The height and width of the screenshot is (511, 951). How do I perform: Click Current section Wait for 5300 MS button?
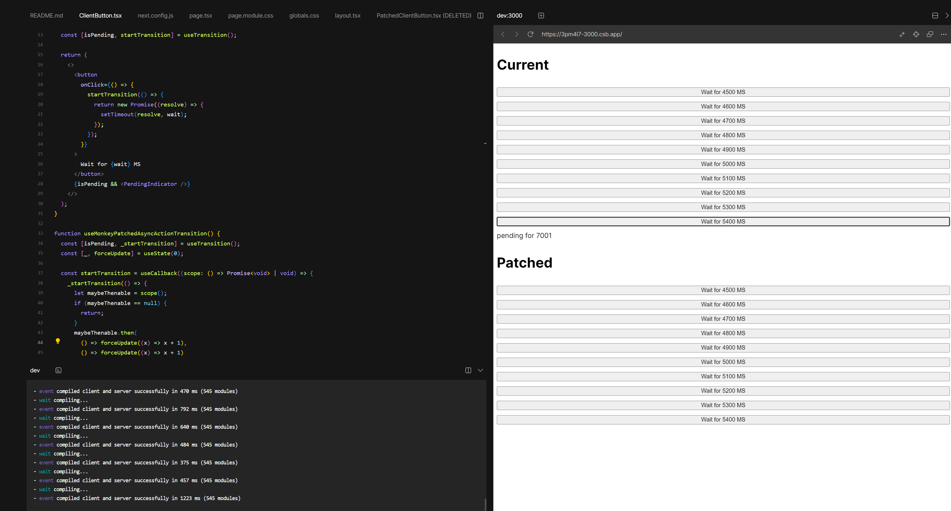[723, 207]
